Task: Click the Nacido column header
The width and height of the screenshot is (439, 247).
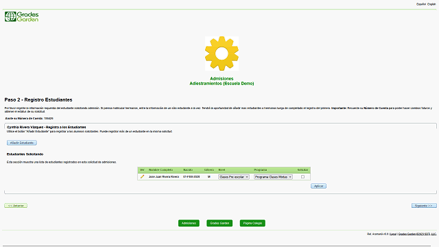Action: 188,169
